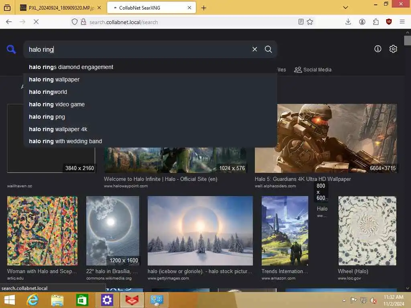
Task: Bookmark this page with star
Action: [310, 22]
